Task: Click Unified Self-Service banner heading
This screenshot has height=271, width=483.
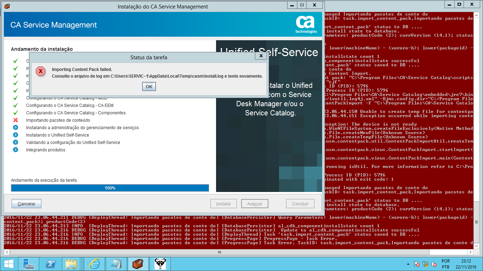Action: pos(269,52)
